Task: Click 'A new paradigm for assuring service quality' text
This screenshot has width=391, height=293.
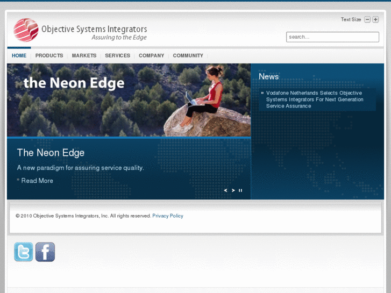Action: click(x=80, y=168)
